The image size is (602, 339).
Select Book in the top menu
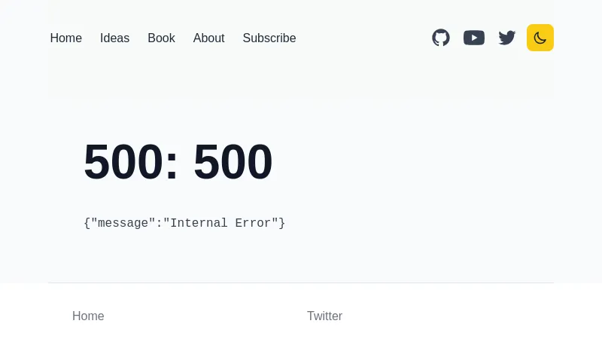point(161,38)
